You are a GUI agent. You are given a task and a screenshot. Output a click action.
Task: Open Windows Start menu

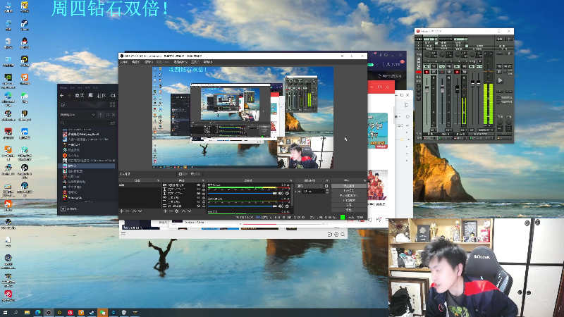pyautogui.click(x=5, y=313)
